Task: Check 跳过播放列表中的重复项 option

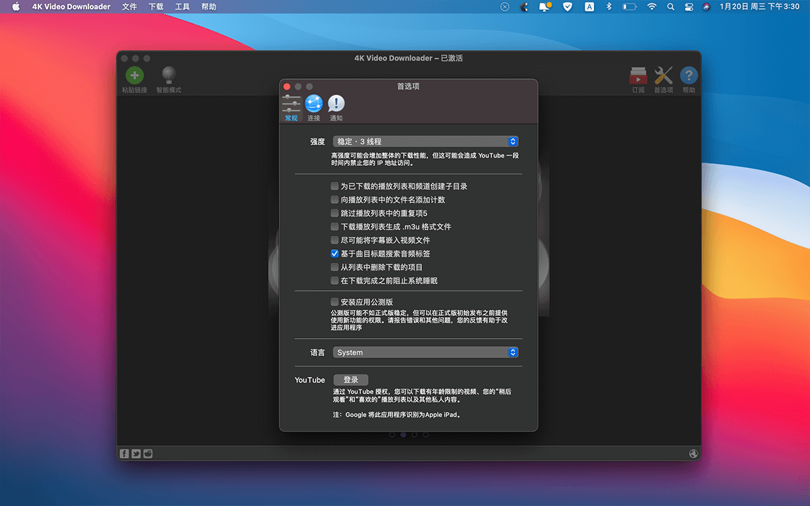Action: (335, 213)
